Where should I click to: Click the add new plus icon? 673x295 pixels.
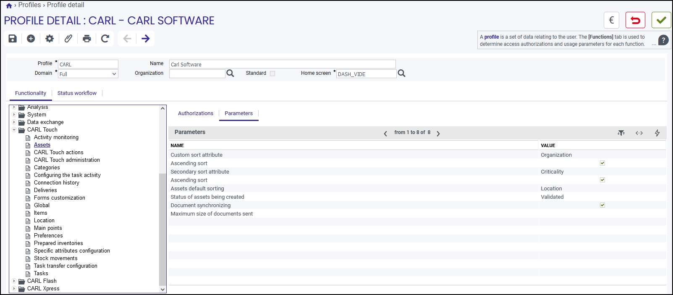[31, 39]
